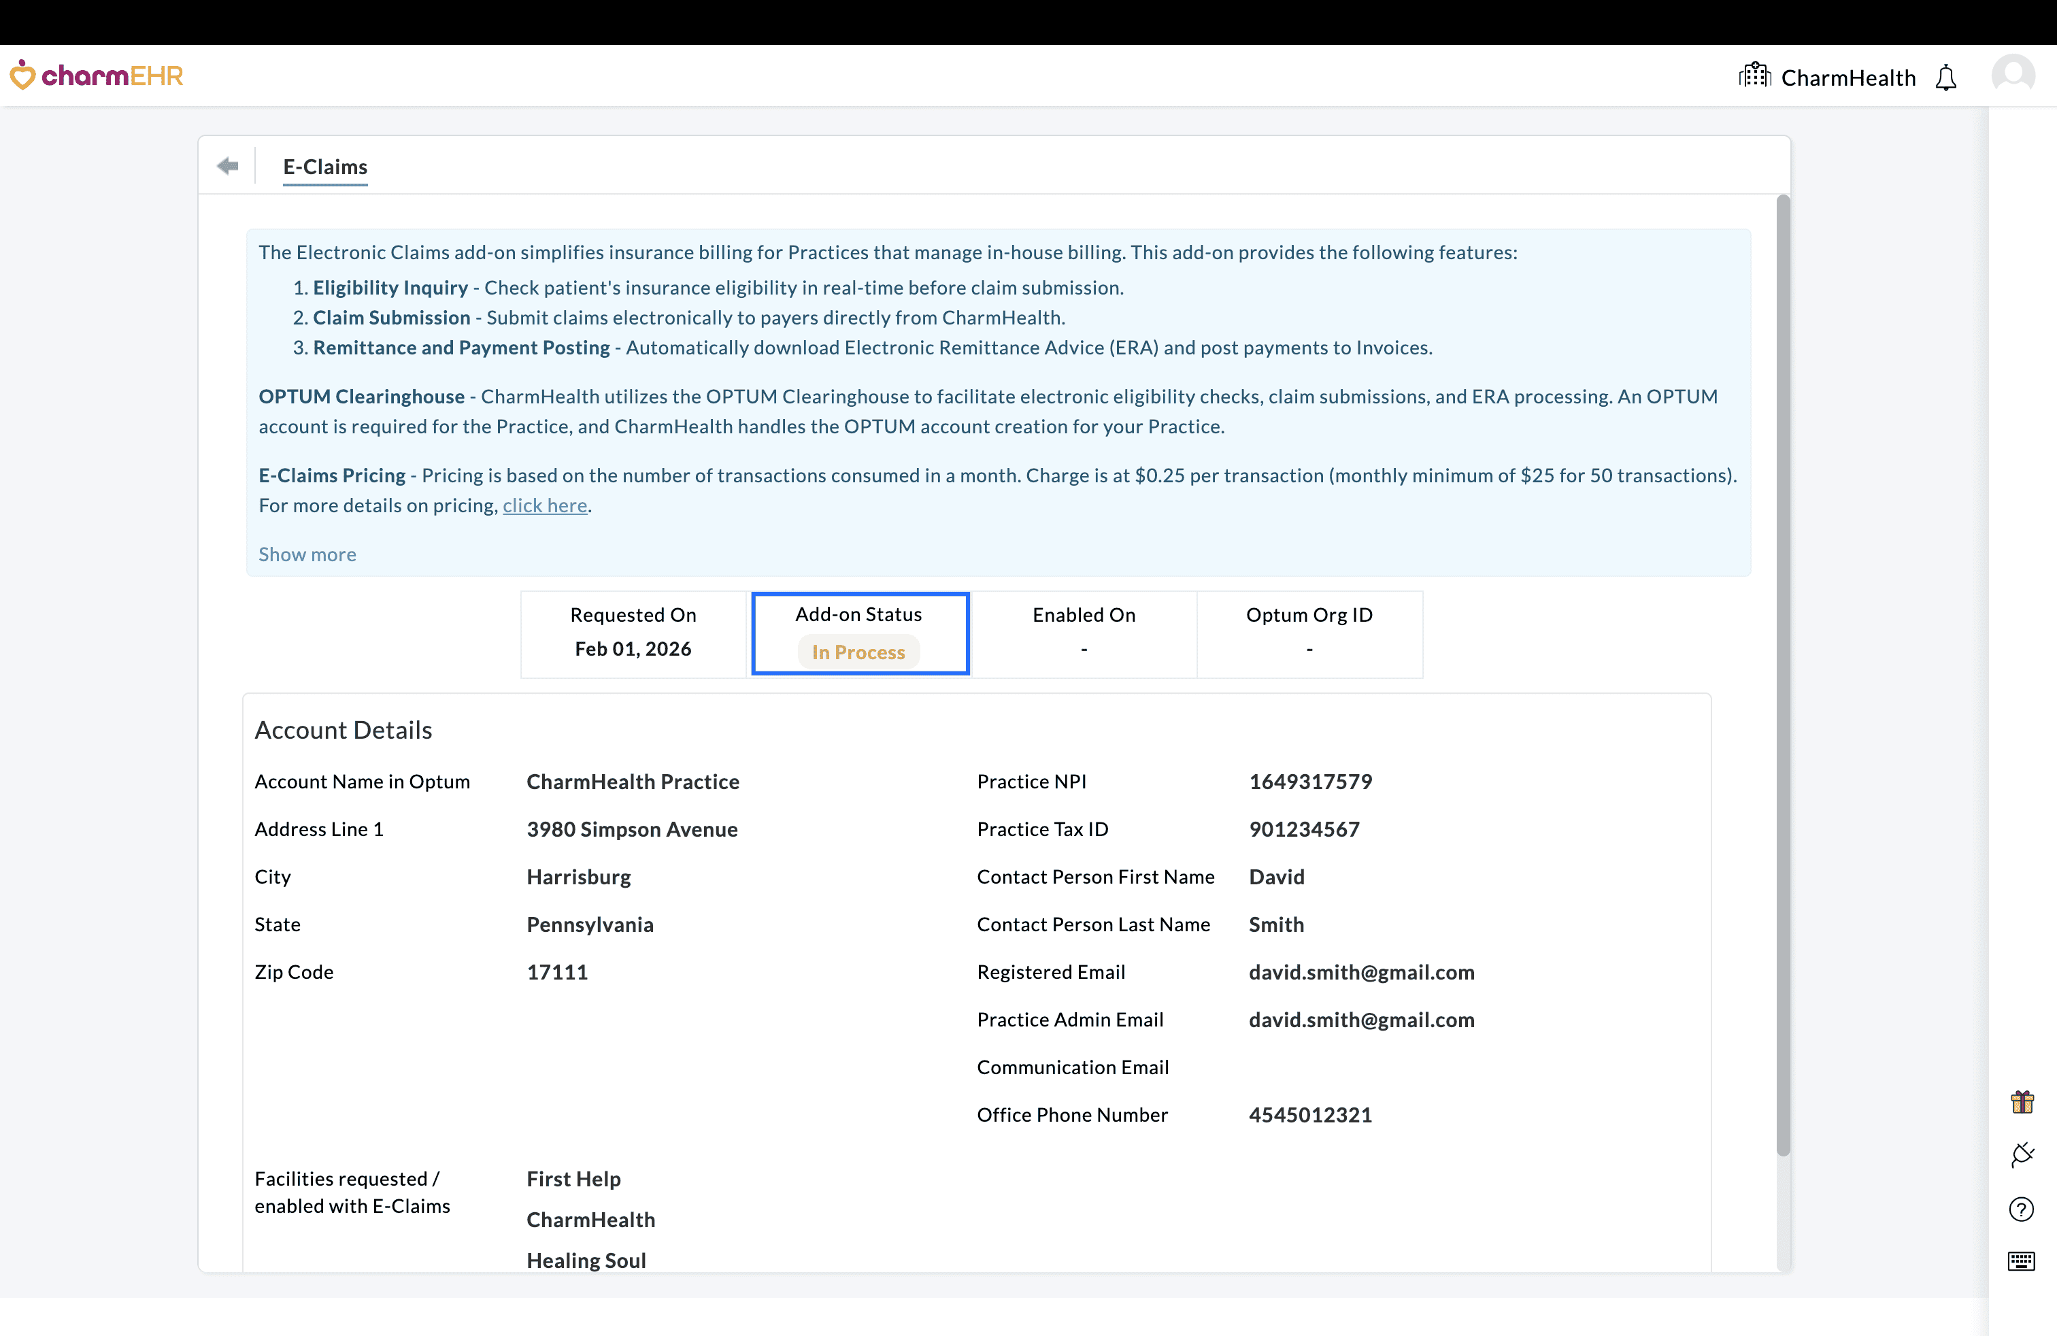
Task: Open the plug integrations icon
Action: point(2022,1155)
